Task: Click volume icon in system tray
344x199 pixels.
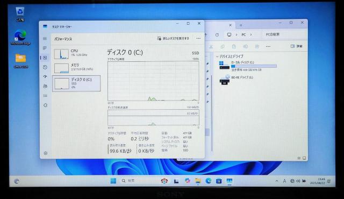Action: 298,181
